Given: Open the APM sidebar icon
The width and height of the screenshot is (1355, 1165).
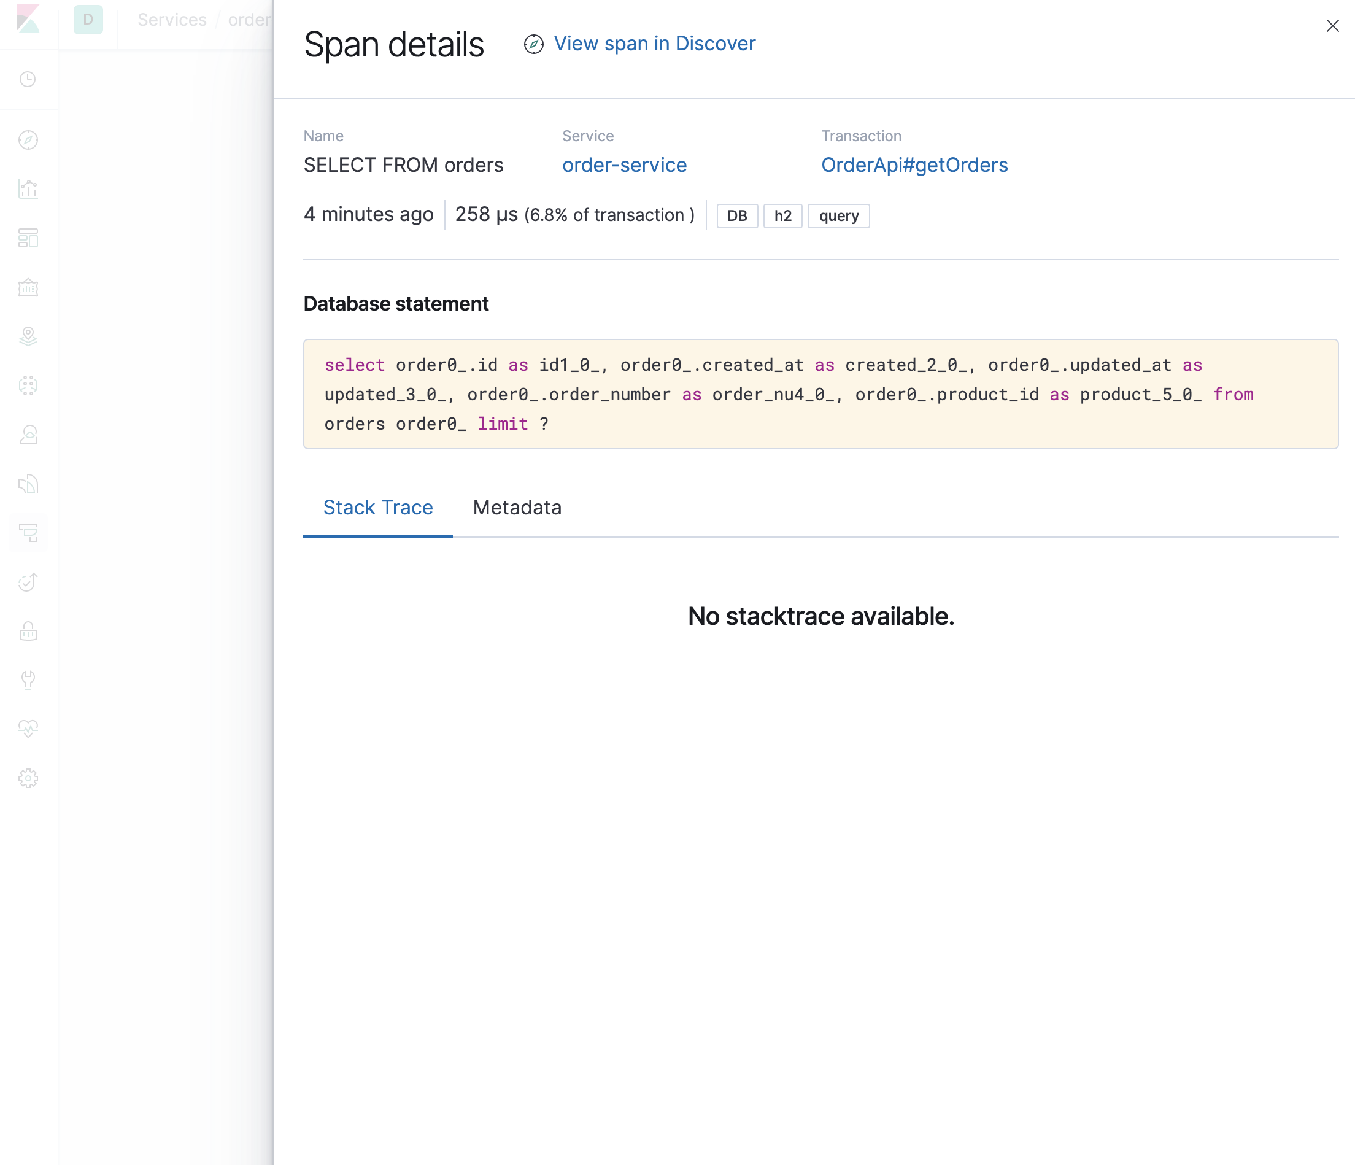Looking at the screenshot, I should (28, 532).
